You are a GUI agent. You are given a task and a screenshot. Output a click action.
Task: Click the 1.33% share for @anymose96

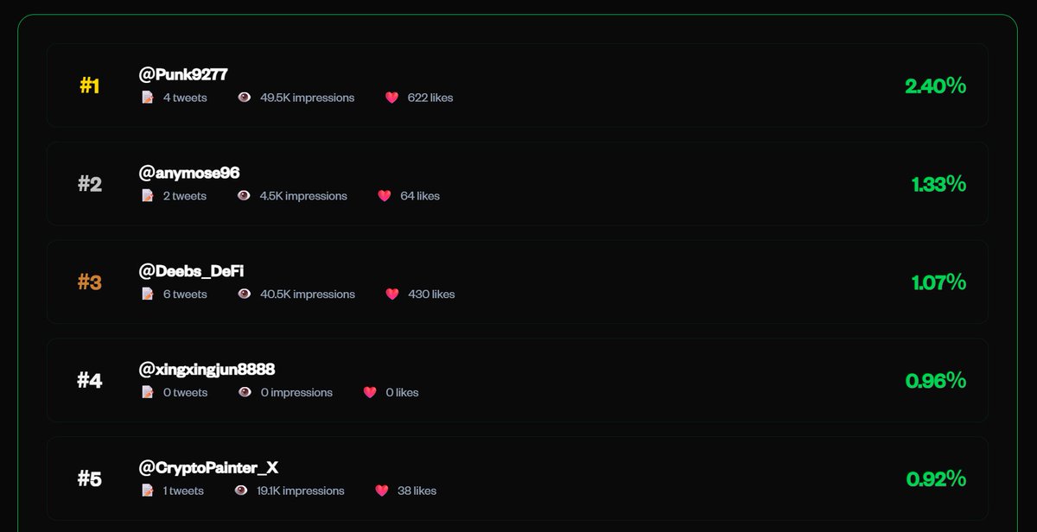point(938,184)
